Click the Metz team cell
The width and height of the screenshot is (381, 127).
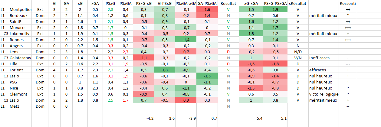pyautogui.click(x=20, y=106)
